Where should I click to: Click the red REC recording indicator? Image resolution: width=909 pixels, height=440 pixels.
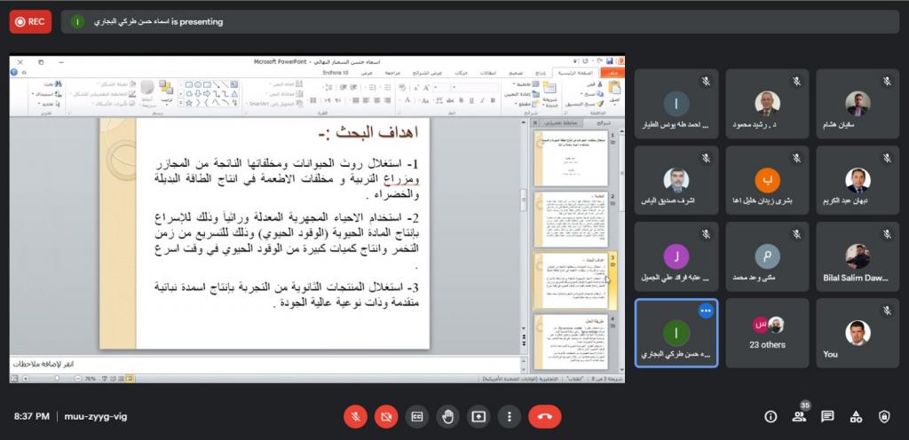(30, 21)
